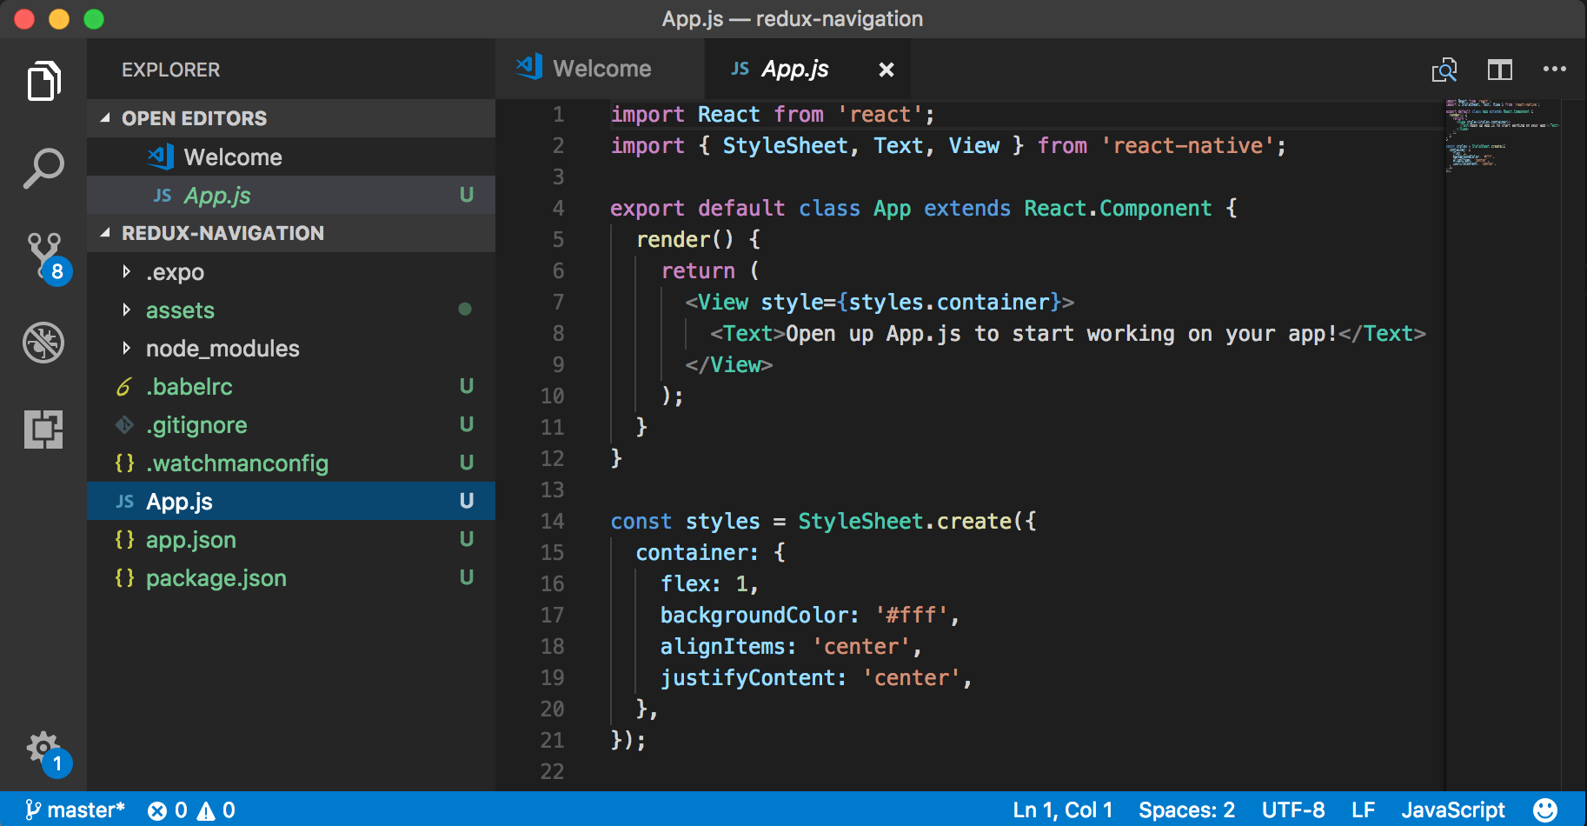This screenshot has height=826, width=1587.
Task: Open the Debug view icon
Action: [x=43, y=343]
